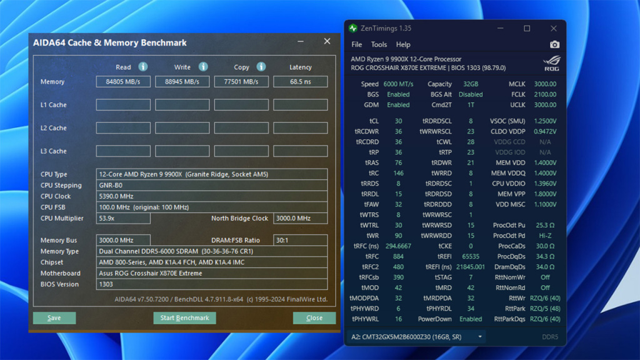Click the Memory Write field 88945 MB/s
Image resolution: width=640 pixels, height=360 pixels.
[x=182, y=82]
